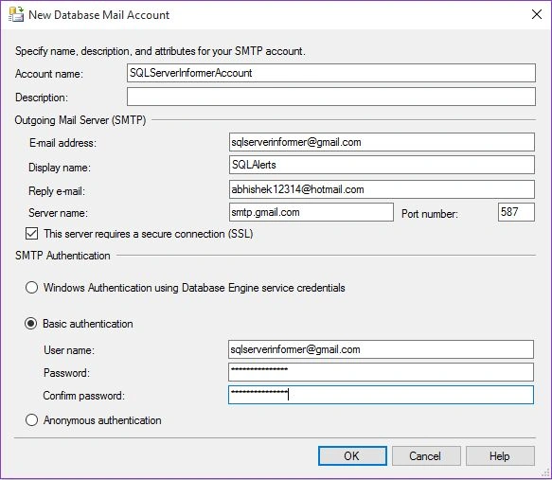Select Basic authentication radio button
The height and width of the screenshot is (480, 552).
click(x=31, y=323)
